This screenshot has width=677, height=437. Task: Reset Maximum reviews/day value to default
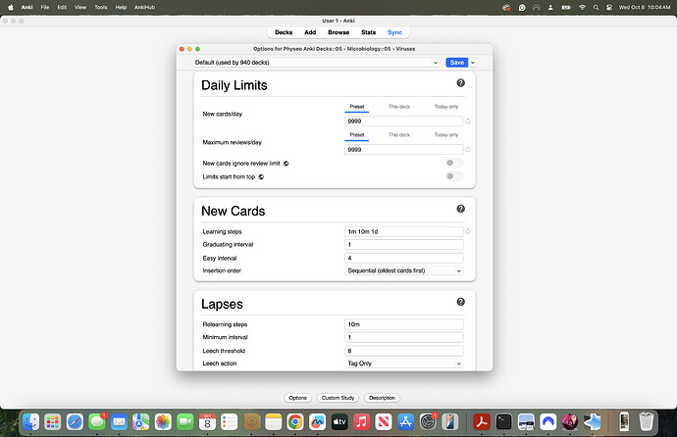[468, 150]
